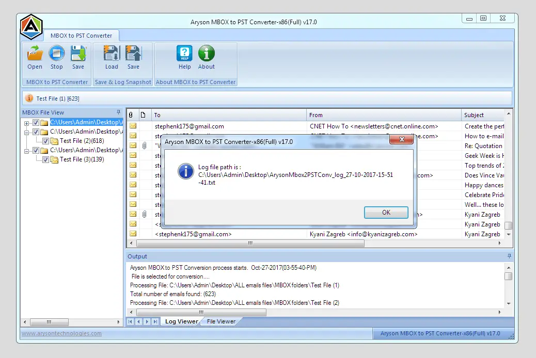Click the MBOX File View horizontal scrollbar thumb
The height and width of the screenshot is (358, 536).
[x=49, y=322]
